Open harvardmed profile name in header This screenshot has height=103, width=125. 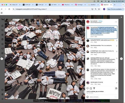point(94,21)
